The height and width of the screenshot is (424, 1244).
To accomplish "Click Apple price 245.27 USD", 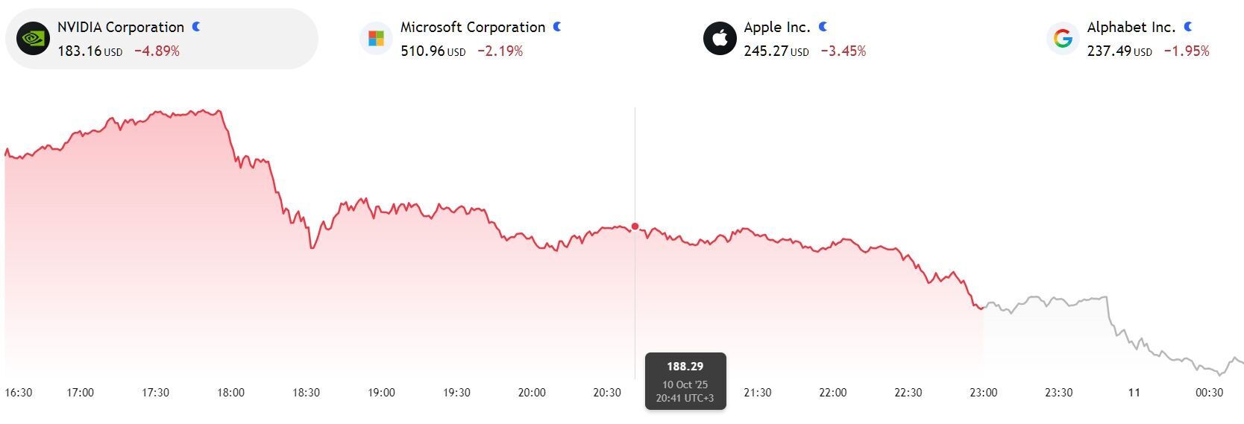I will pyautogui.click(x=776, y=51).
